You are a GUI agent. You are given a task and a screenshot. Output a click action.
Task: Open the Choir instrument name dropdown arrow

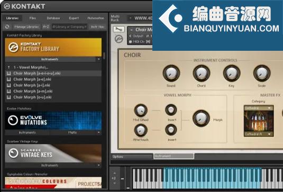(132, 30)
